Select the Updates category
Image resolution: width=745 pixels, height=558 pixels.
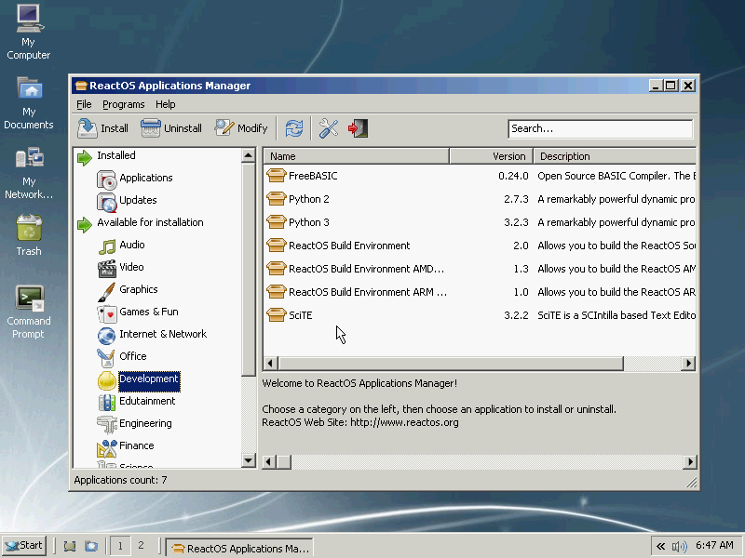[138, 200]
